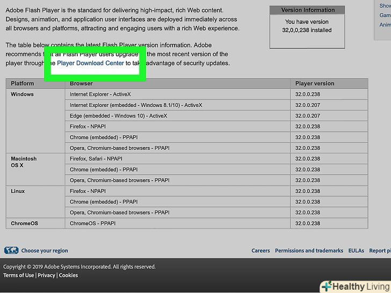Open the Choose your region link

click(45, 251)
